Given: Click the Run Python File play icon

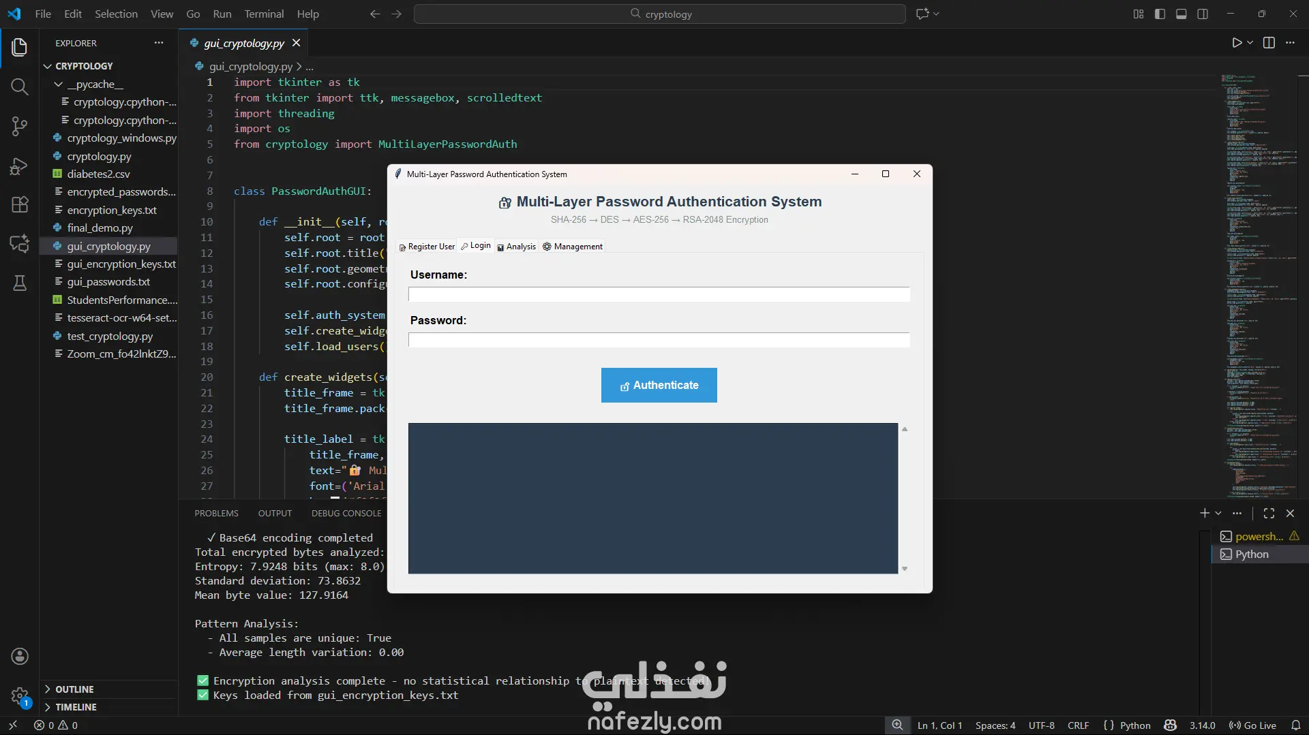Looking at the screenshot, I should click(1237, 42).
